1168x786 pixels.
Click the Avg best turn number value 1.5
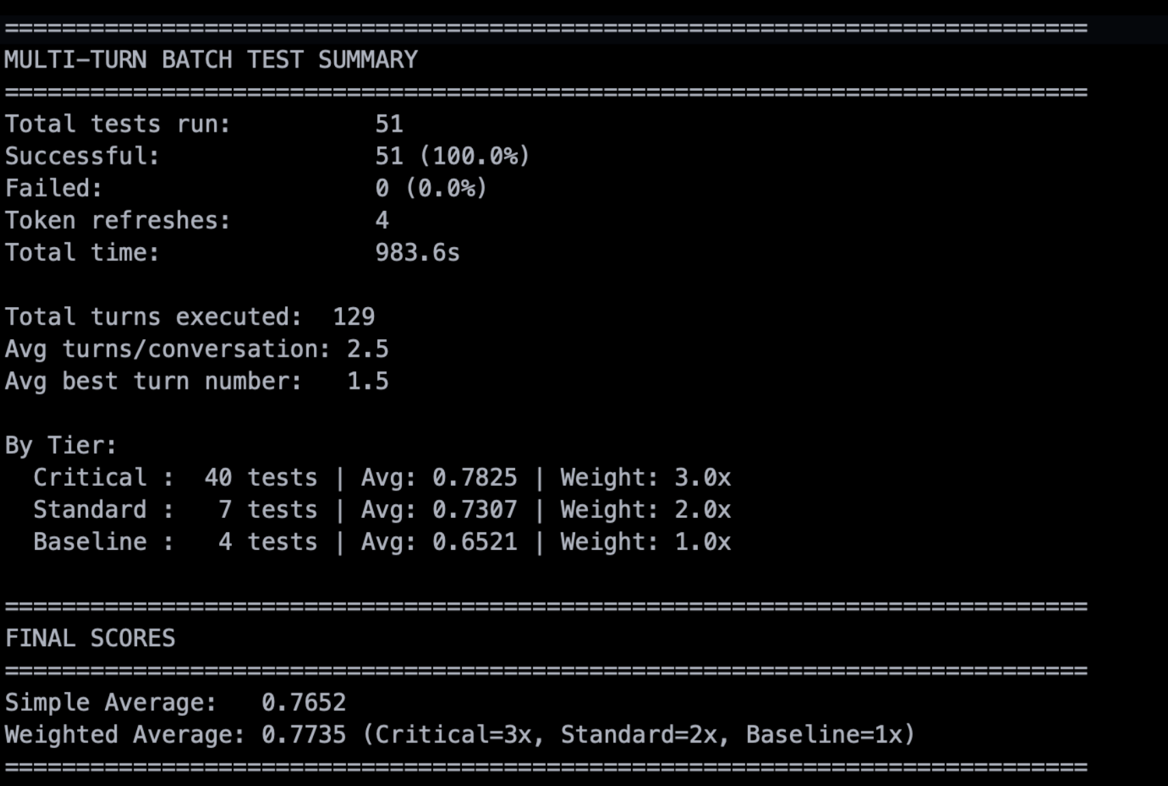pyautogui.click(x=368, y=381)
